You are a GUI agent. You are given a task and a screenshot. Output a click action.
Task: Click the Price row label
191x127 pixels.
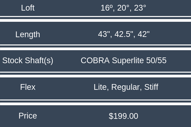click(x=28, y=116)
